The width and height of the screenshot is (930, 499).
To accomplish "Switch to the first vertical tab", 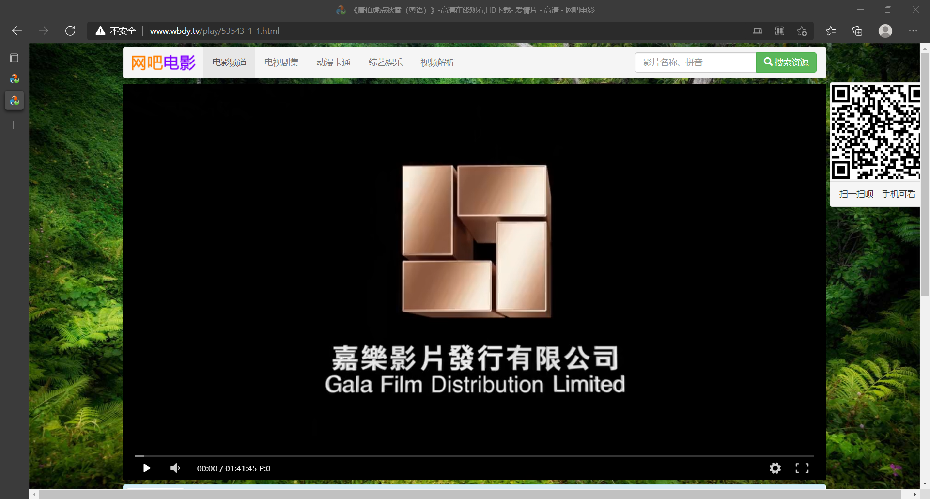I will (x=15, y=79).
